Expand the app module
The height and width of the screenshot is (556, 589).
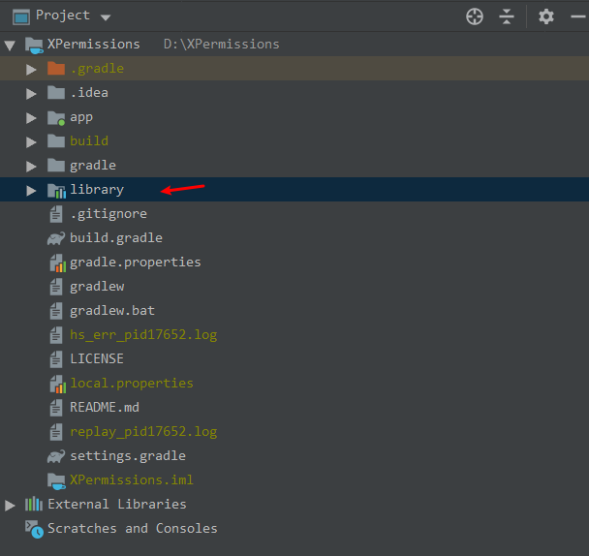click(x=31, y=118)
